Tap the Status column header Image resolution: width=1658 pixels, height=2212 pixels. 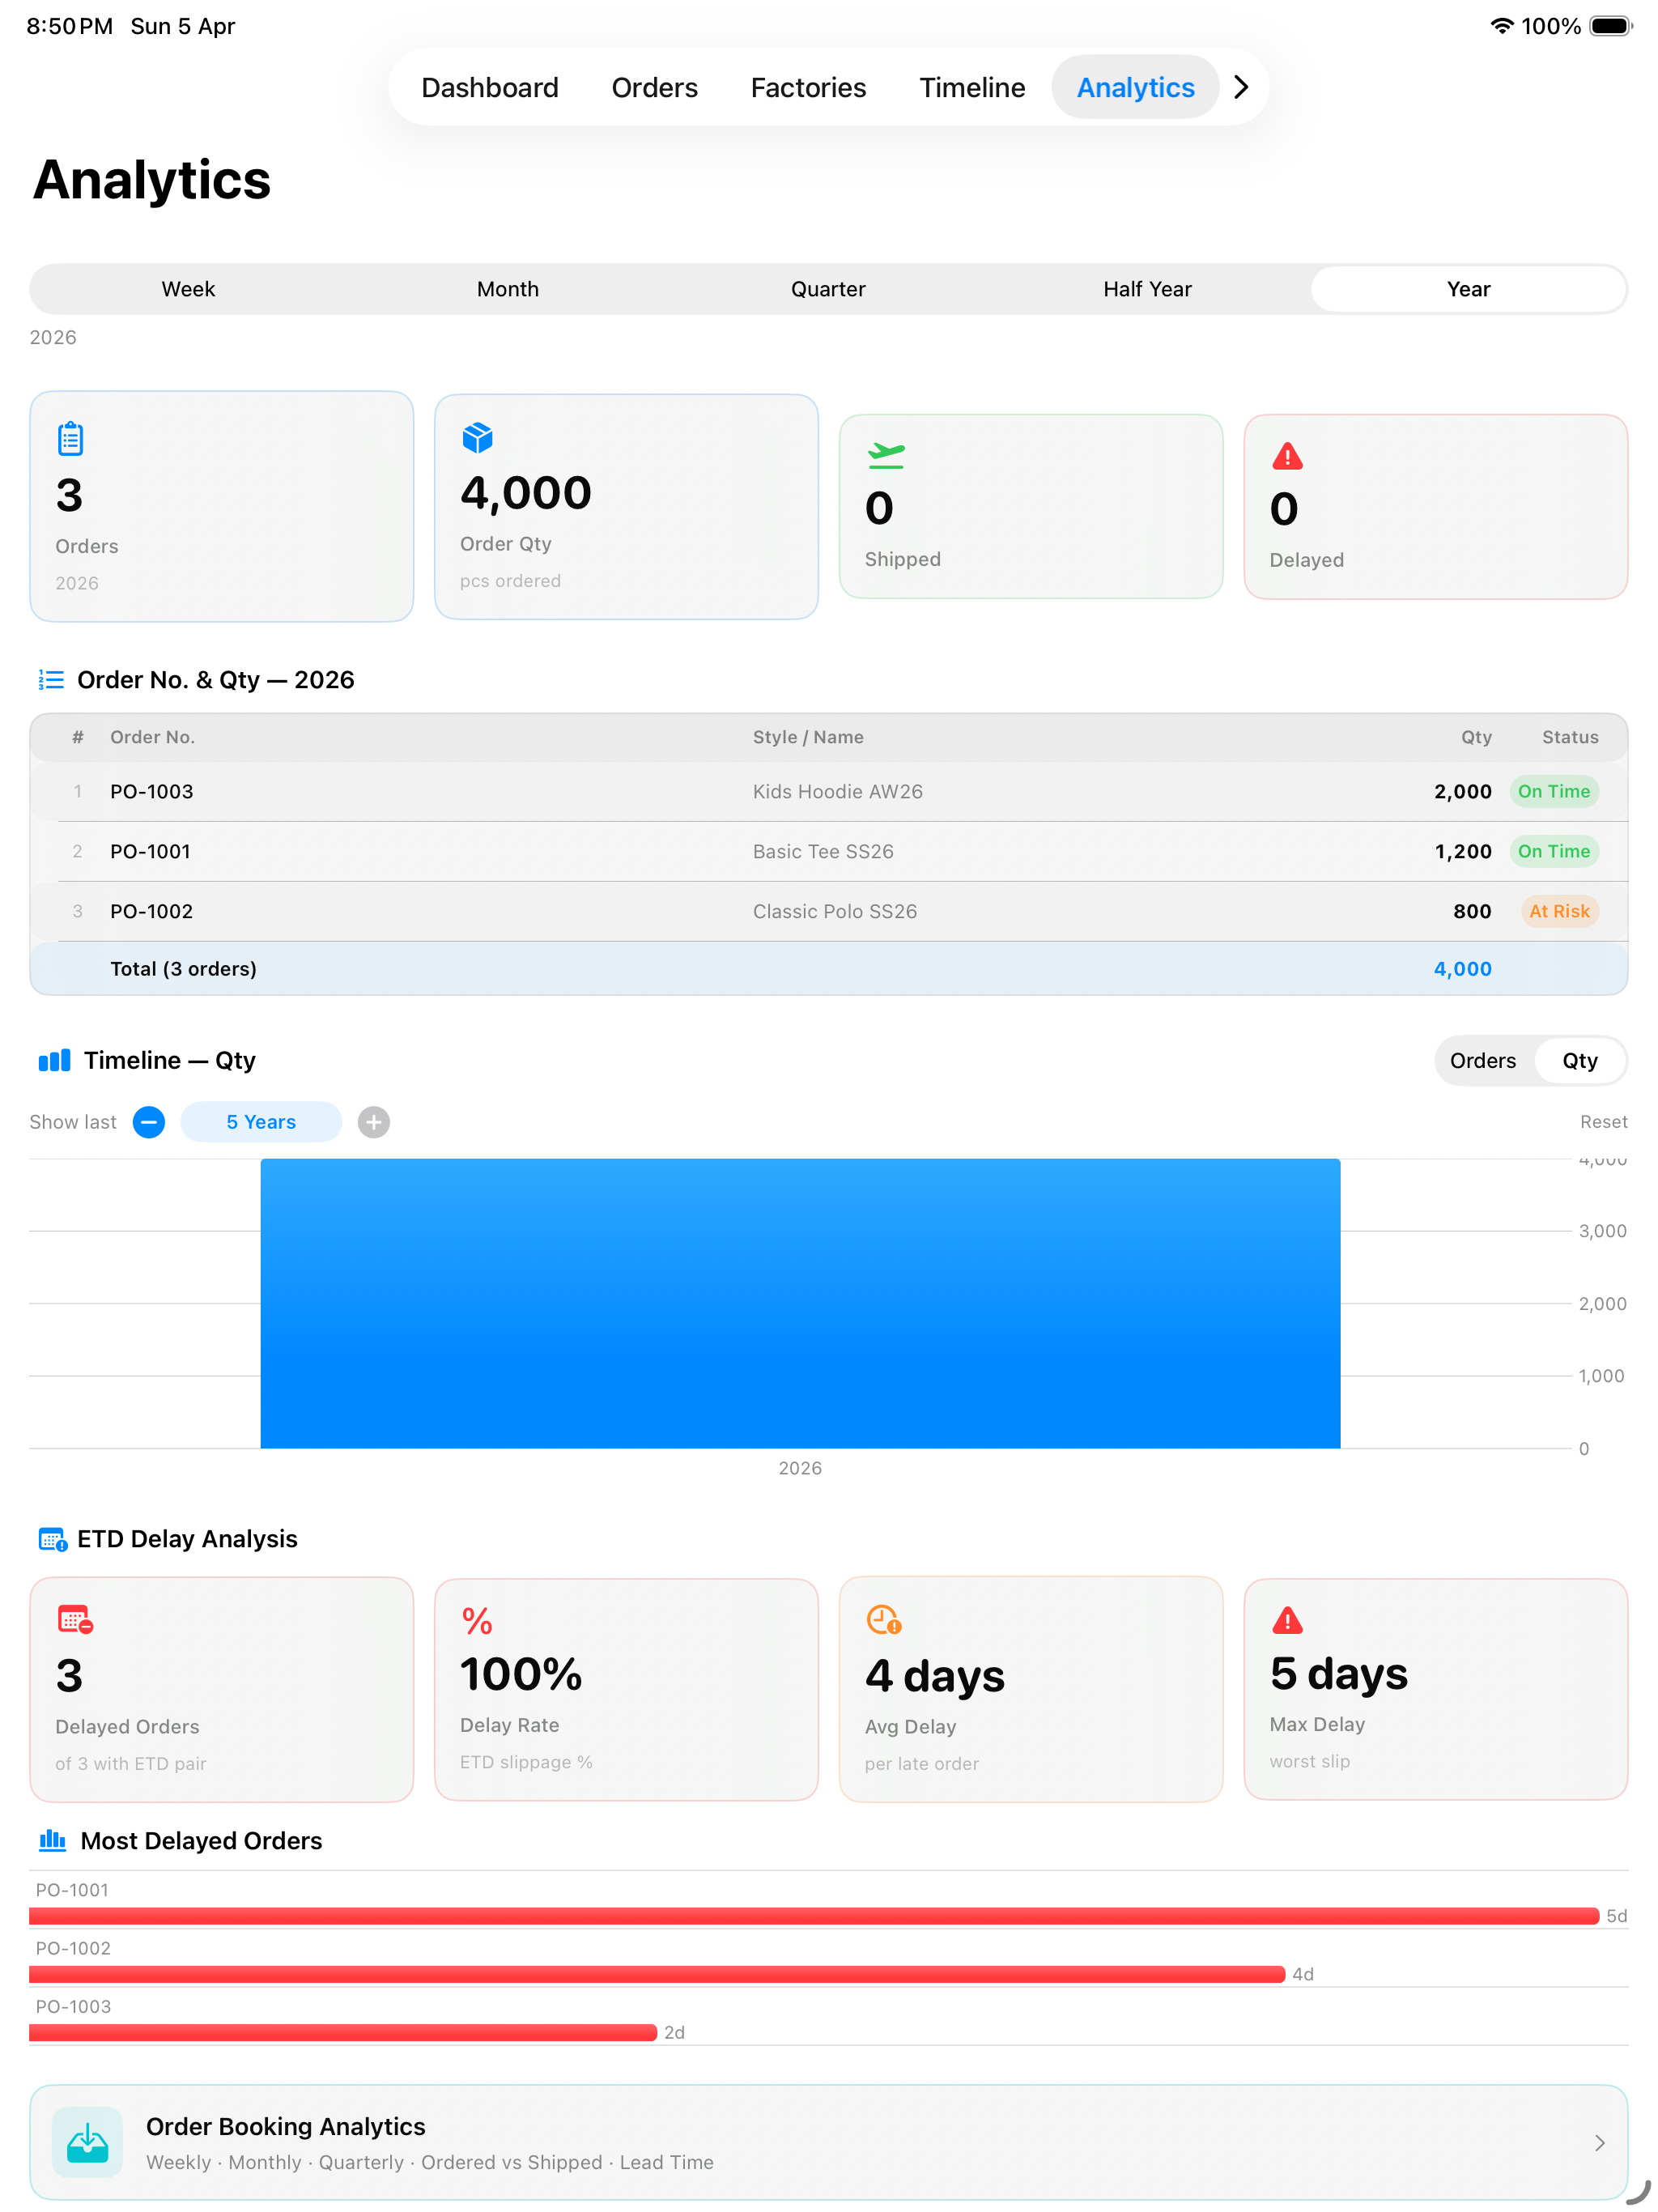click(x=1570, y=737)
